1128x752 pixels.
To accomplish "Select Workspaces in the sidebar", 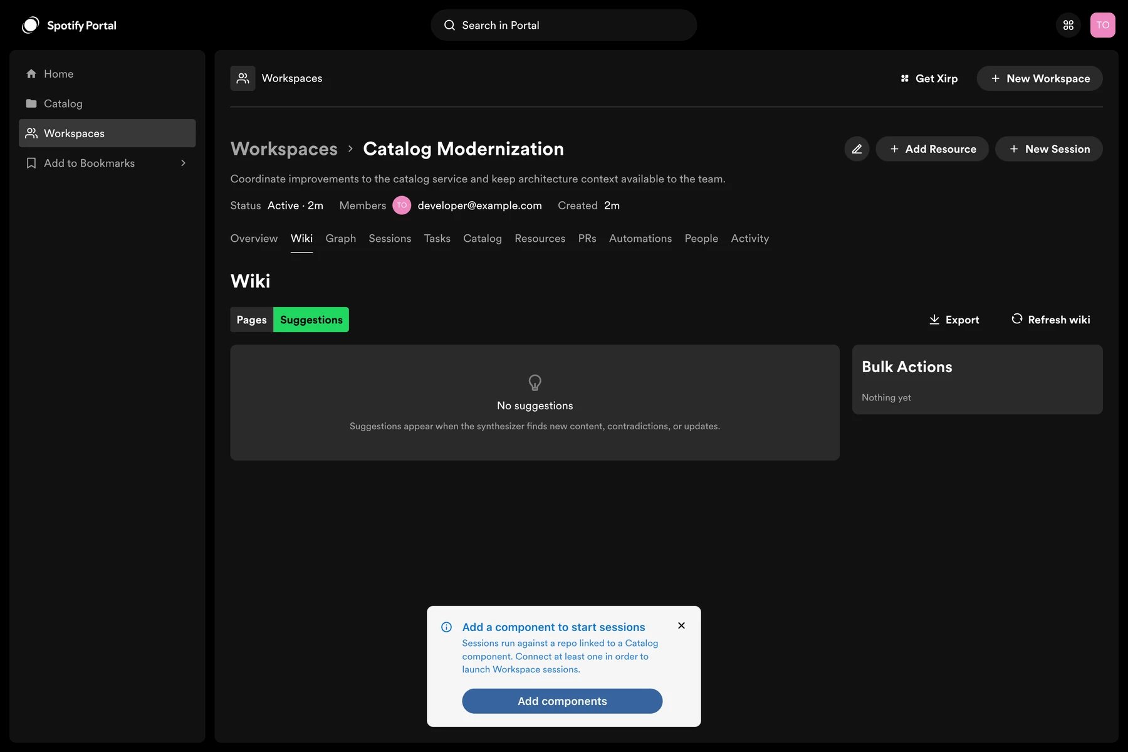I will (107, 133).
